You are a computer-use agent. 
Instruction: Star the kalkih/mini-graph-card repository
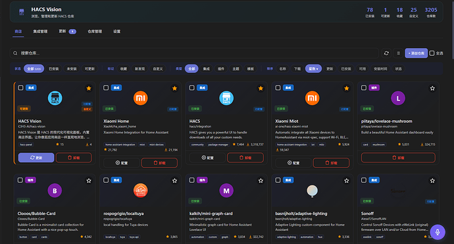click(x=261, y=181)
